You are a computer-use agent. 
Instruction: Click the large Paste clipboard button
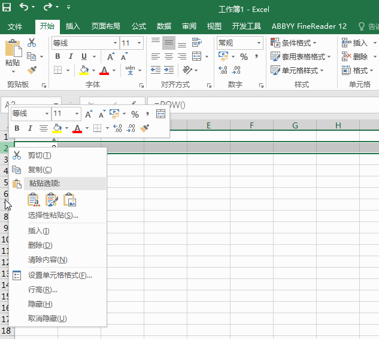click(x=13, y=48)
